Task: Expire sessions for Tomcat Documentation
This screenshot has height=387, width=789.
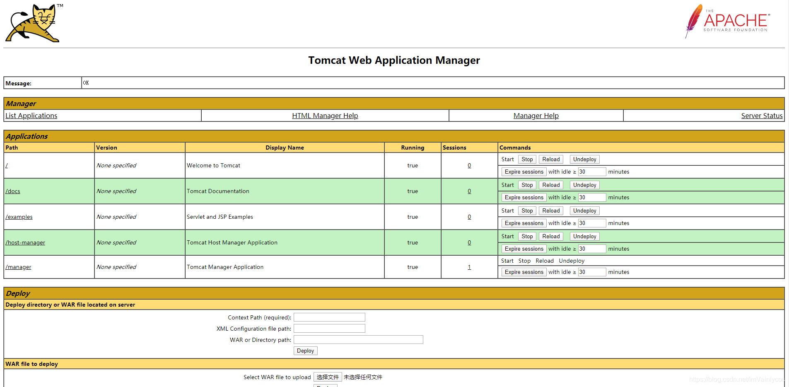Action: (x=524, y=197)
